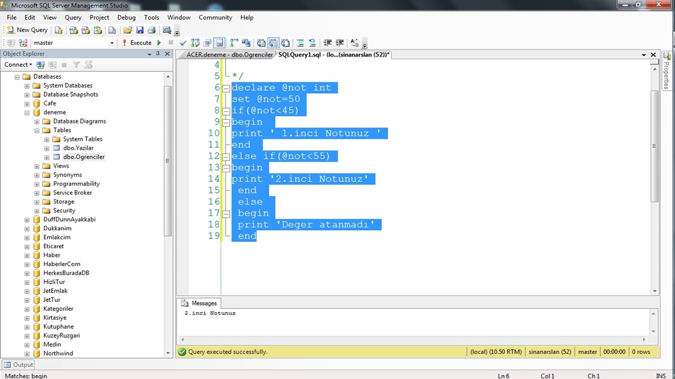Open the Connect dropdown in Object Explorer
Viewport: 675px width, 379px height.
[x=18, y=65]
